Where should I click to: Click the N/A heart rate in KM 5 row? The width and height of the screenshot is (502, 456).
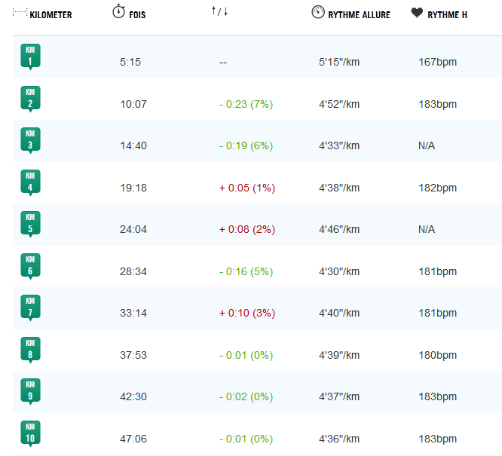[427, 229]
